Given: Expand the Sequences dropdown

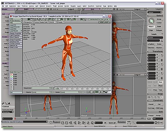Looking at the screenshot, I should pos(41,88).
